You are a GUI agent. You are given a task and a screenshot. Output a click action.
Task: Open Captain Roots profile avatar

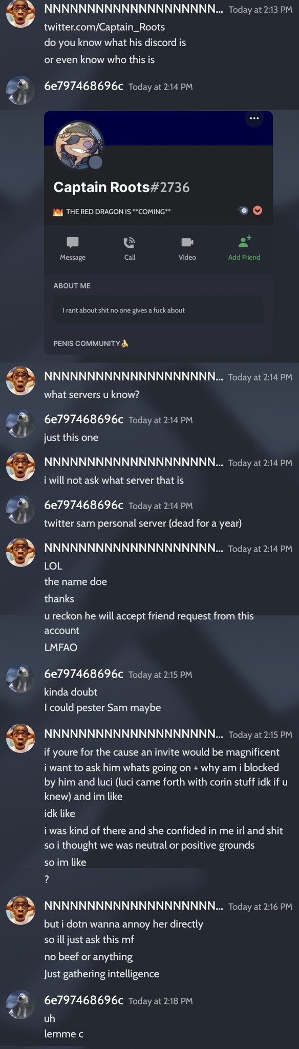[x=79, y=145]
